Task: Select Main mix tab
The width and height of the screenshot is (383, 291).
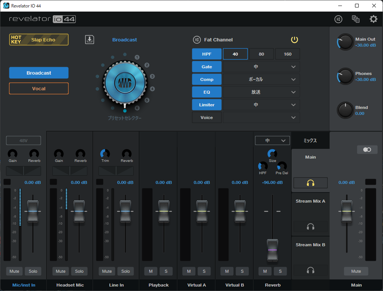Action: pos(311,157)
